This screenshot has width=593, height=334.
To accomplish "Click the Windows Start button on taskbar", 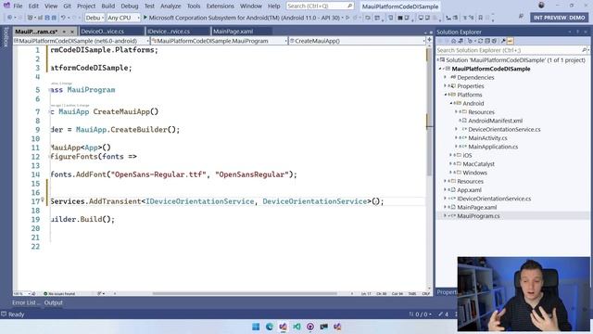I will tap(256, 327).
